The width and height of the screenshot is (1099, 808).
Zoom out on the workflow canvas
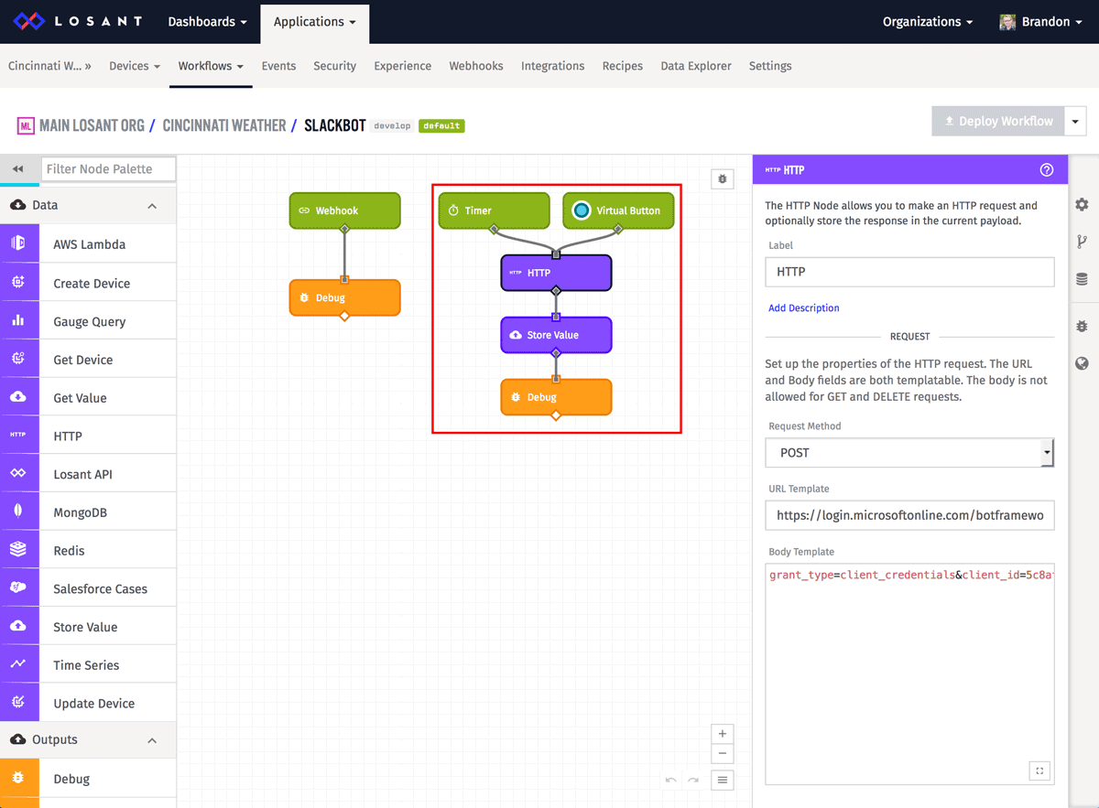723,754
